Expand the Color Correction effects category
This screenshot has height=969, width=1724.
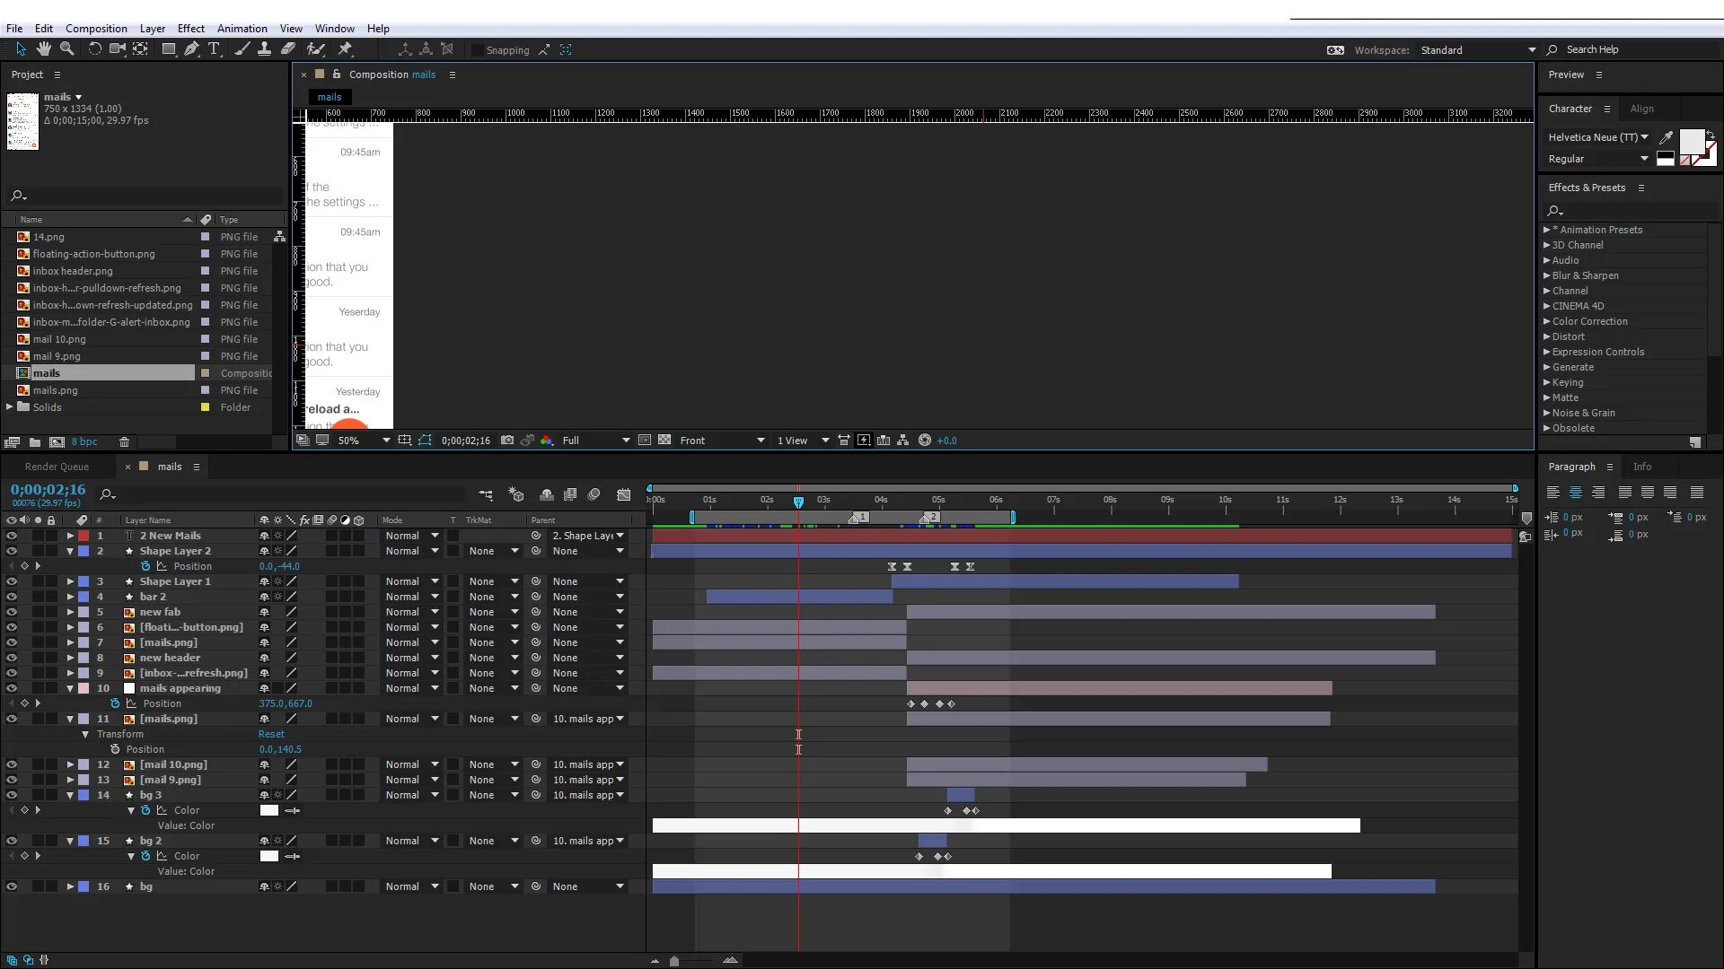[1547, 321]
